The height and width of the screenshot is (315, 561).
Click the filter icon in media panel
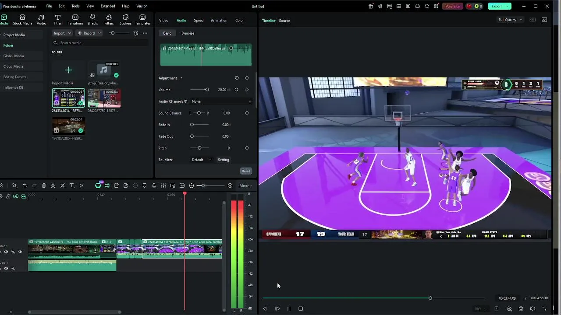pyautogui.click(x=135, y=33)
